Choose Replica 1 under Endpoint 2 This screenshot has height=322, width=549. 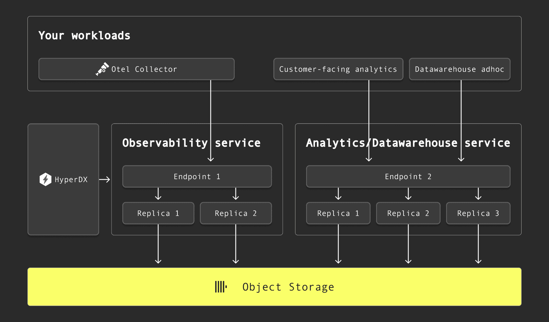point(338,213)
